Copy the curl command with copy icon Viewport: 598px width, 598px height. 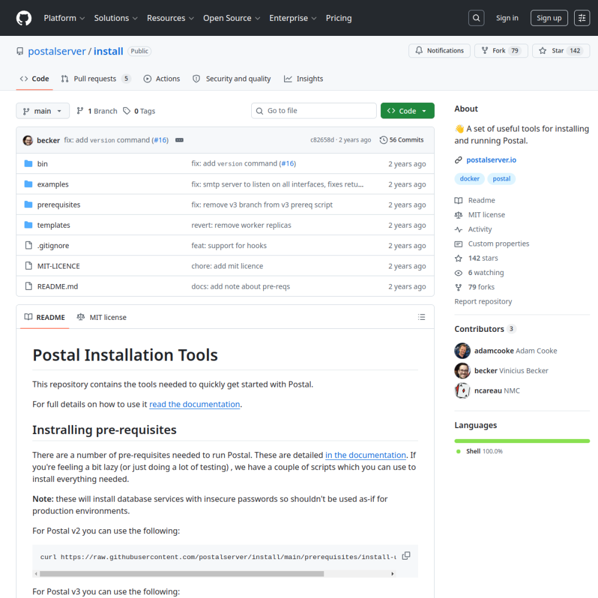pos(406,556)
